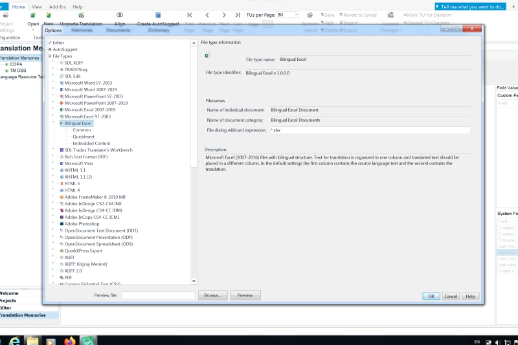Click the HTML 5 file type icon

[62, 184]
